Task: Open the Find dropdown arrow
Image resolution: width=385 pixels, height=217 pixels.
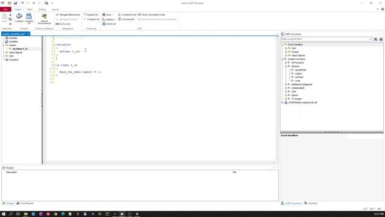Action: coord(112,14)
